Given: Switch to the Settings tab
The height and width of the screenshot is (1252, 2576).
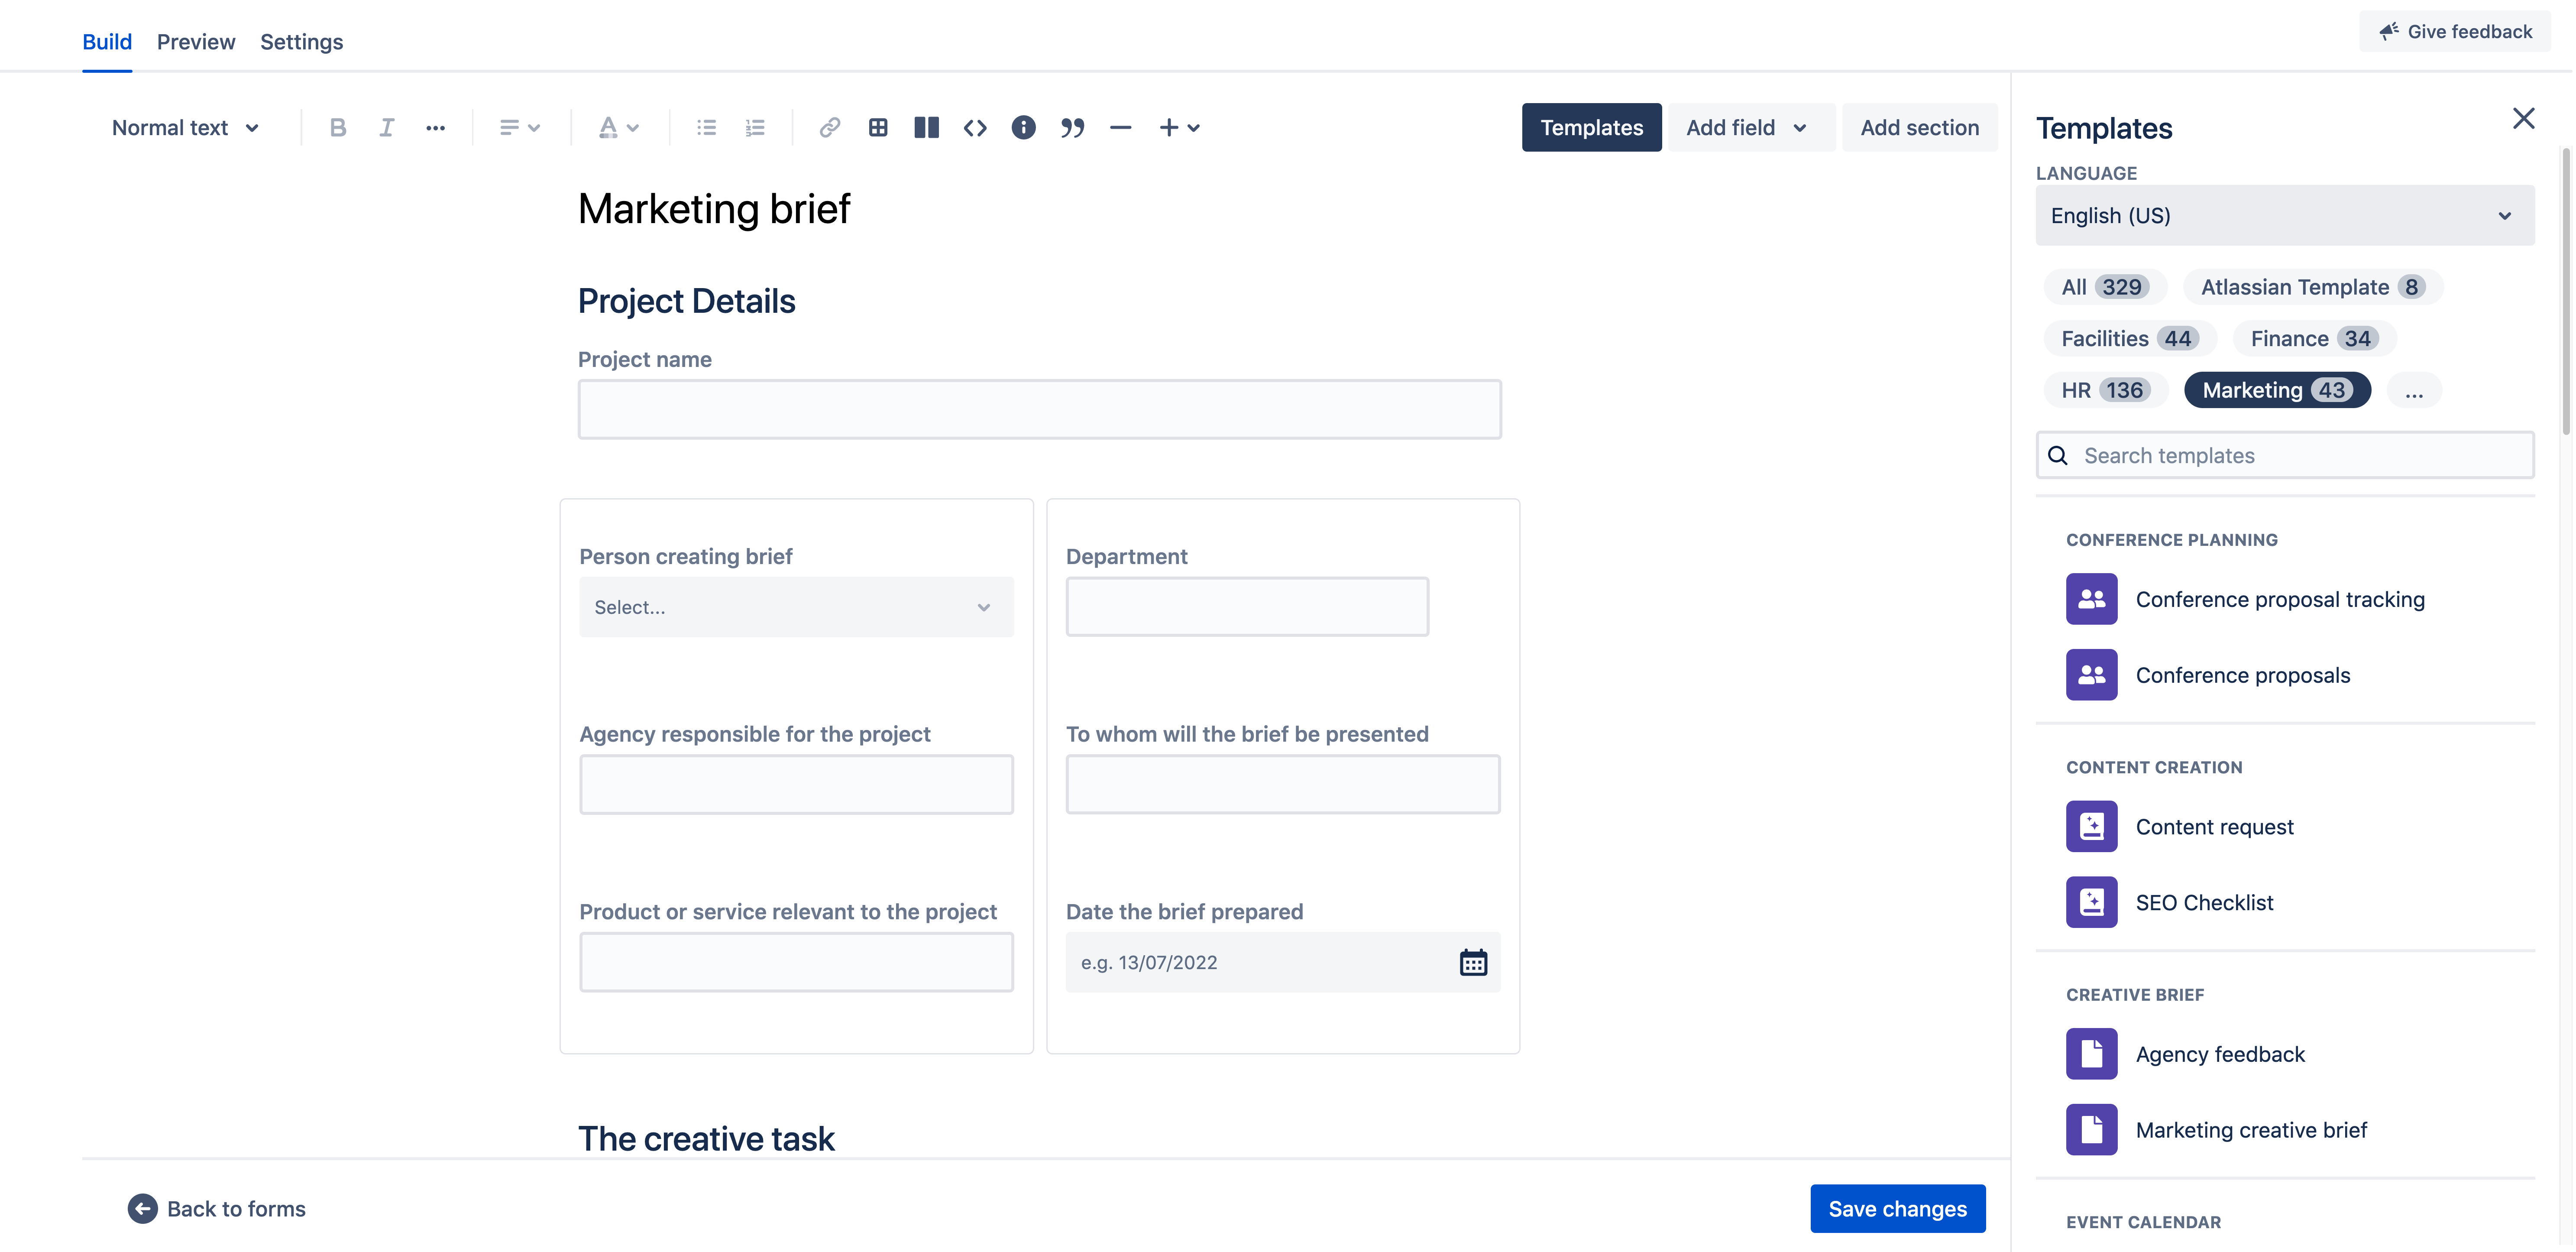Looking at the screenshot, I should click(x=301, y=42).
